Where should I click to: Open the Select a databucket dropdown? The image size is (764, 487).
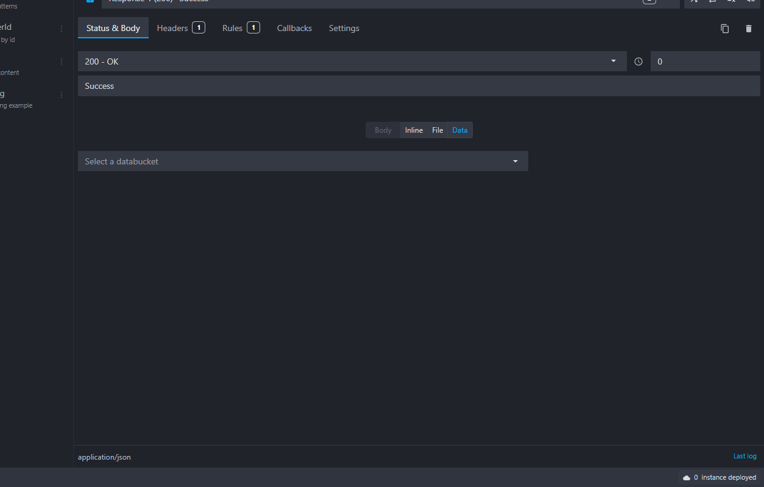[x=303, y=161]
